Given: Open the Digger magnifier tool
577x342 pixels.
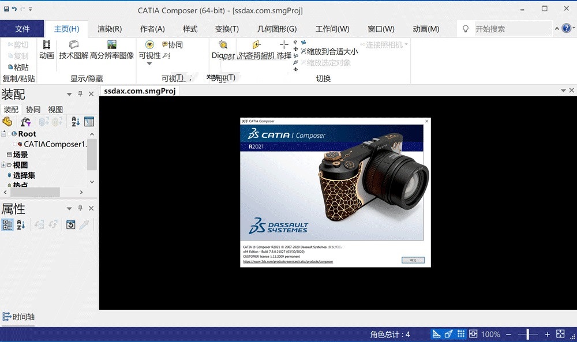Looking at the screenshot, I should 223,45.
